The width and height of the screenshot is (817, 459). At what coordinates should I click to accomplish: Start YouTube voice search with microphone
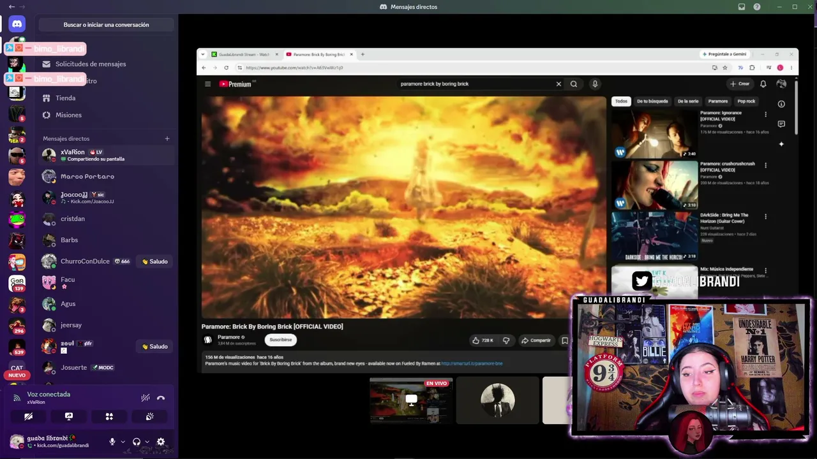click(595, 84)
